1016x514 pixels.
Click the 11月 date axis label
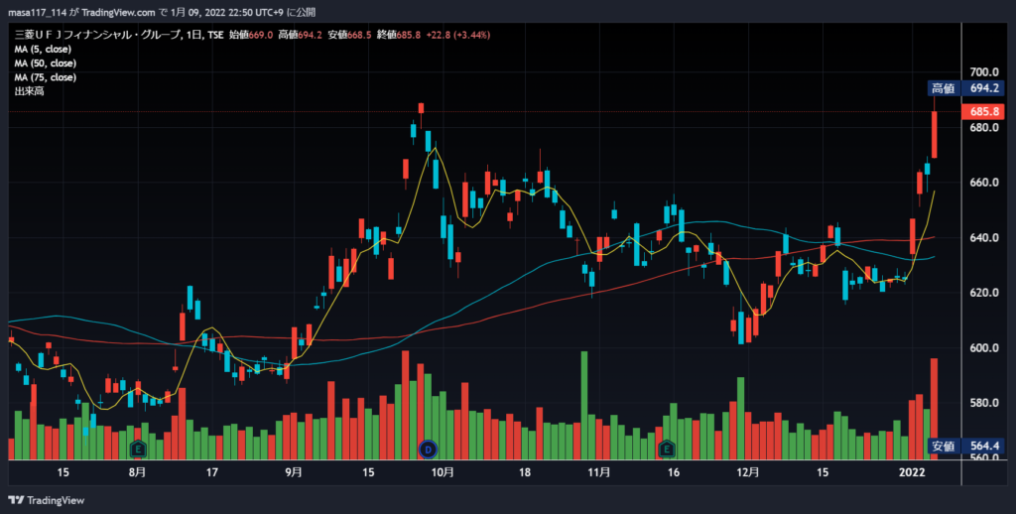tap(598, 472)
